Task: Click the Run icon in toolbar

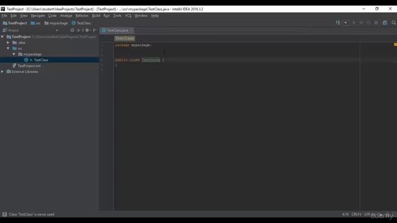Action: (x=354, y=23)
